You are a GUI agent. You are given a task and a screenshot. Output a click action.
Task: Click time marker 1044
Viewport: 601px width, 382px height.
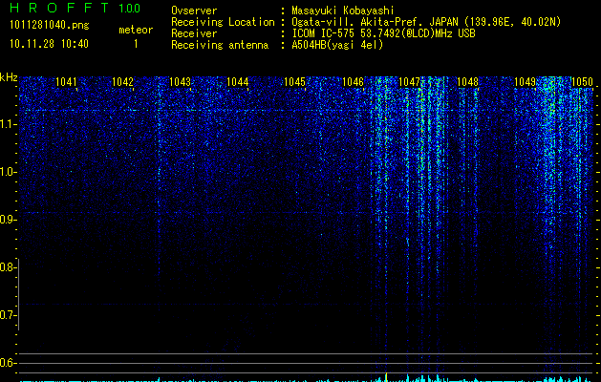tap(237, 81)
